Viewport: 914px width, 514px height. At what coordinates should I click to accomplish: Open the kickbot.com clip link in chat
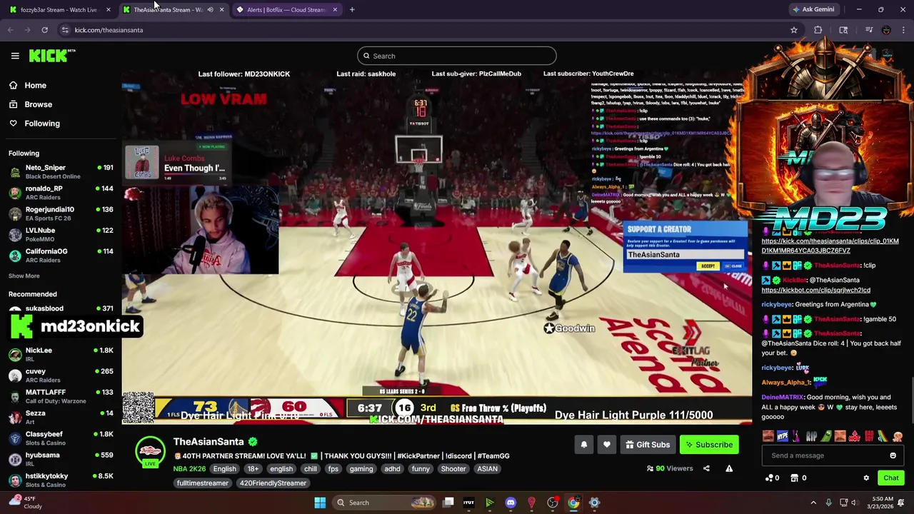click(815, 290)
